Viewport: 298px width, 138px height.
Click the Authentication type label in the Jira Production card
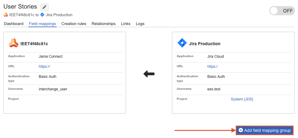pyautogui.click(x=187, y=78)
